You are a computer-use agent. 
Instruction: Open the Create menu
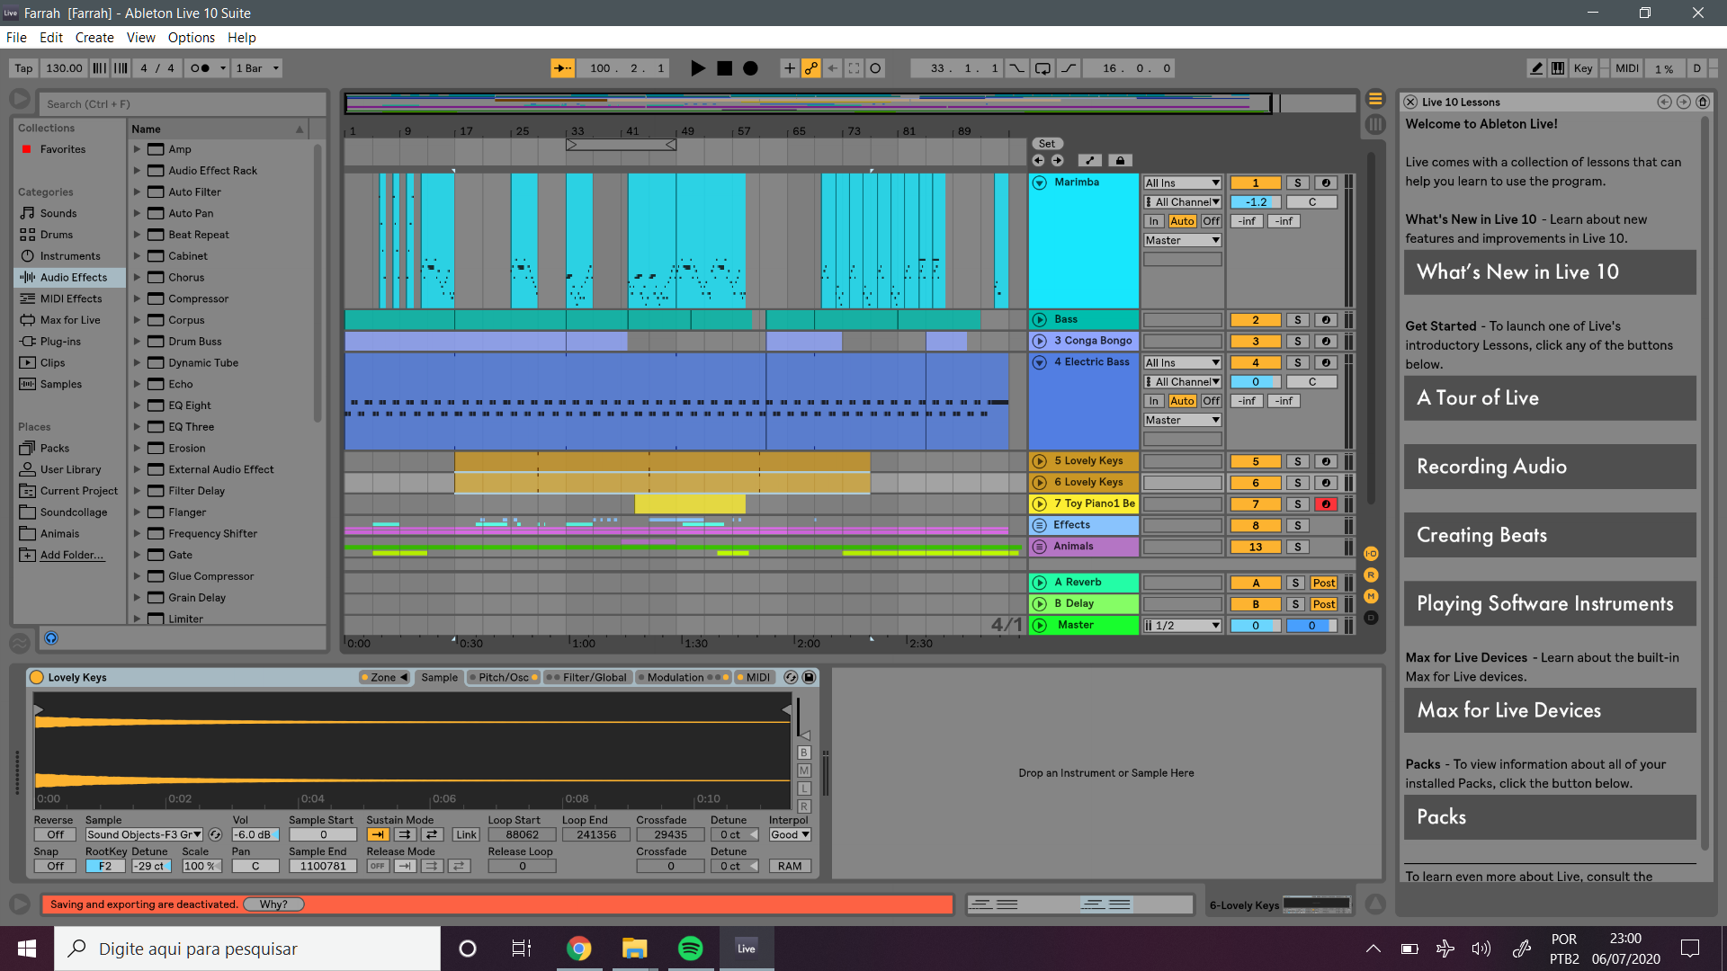click(94, 38)
